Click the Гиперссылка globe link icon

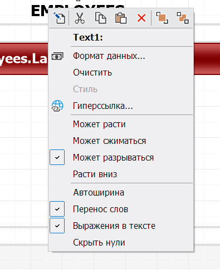coord(57,106)
